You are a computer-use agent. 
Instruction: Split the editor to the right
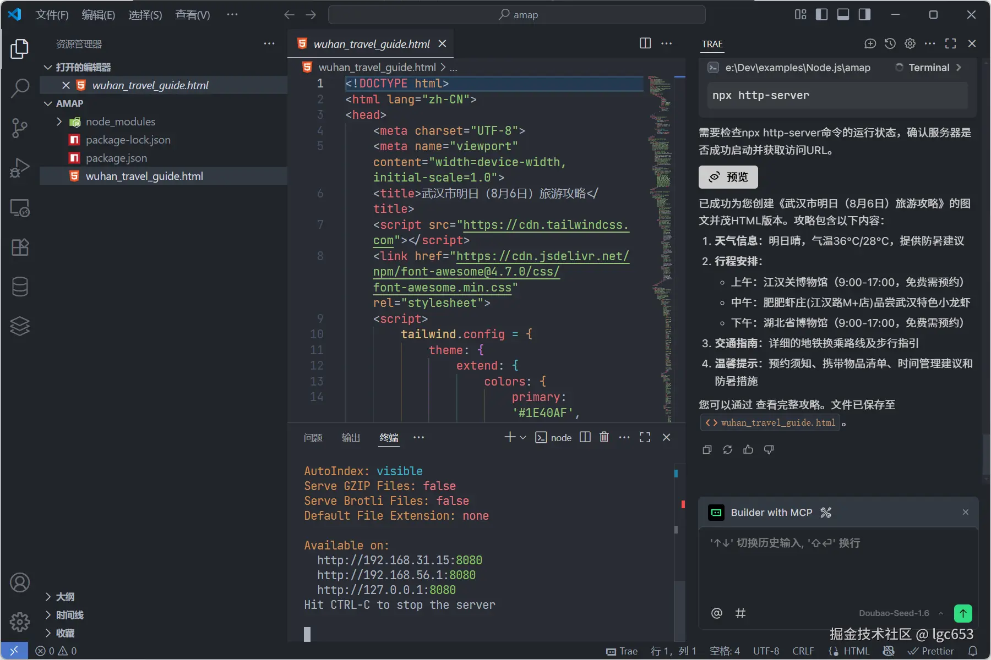[645, 43]
